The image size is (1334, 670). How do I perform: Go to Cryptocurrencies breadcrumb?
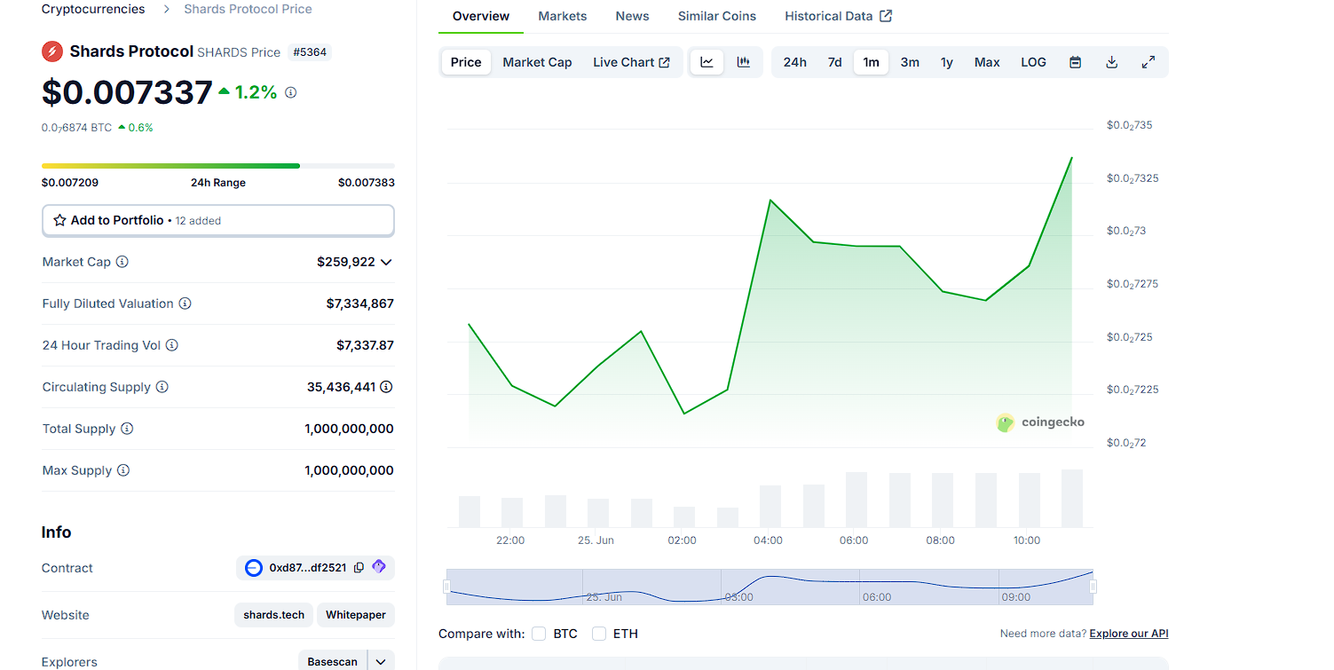[93, 9]
